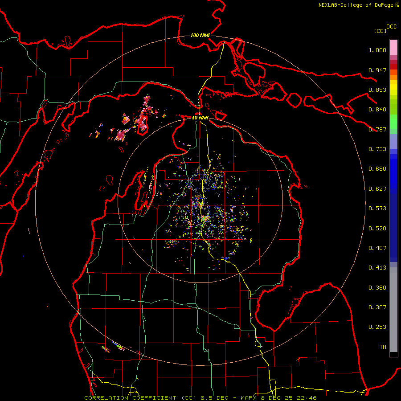This screenshot has width=401, height=401.
Task: Click the 100 NMI range ring label
Action: (200, 35)
